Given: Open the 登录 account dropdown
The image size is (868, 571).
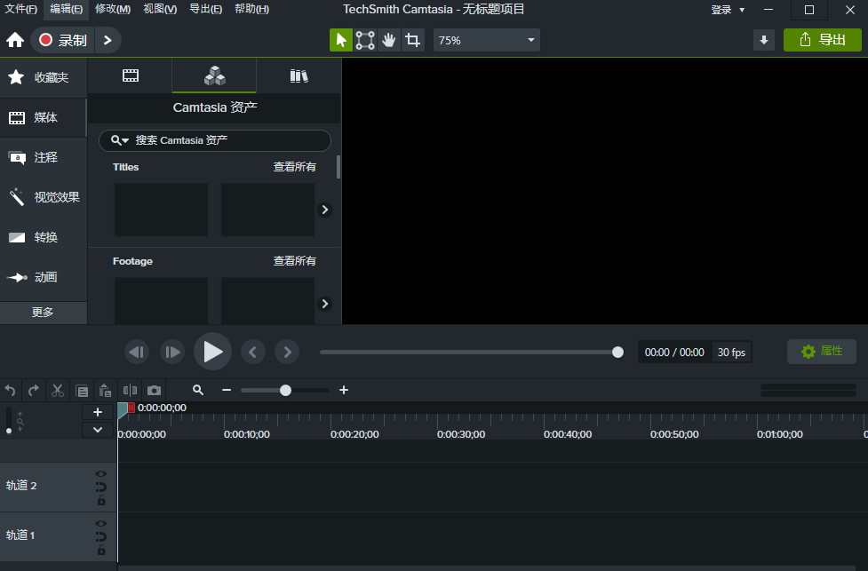Looking at the screenshot, I should click(x=728, y=10).
